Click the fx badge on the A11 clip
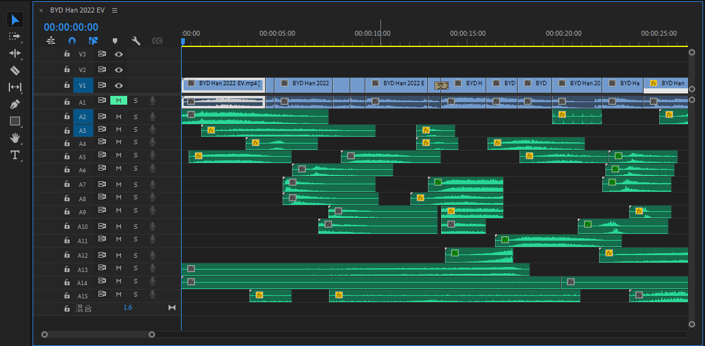Image resolution: width=705 pixels, height=346 pixels. coord(505,240)
